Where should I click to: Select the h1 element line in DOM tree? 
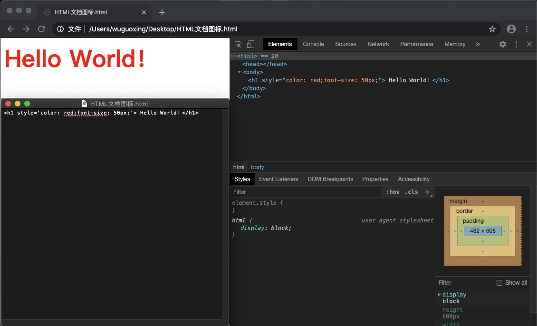click(x=349, y=80)
